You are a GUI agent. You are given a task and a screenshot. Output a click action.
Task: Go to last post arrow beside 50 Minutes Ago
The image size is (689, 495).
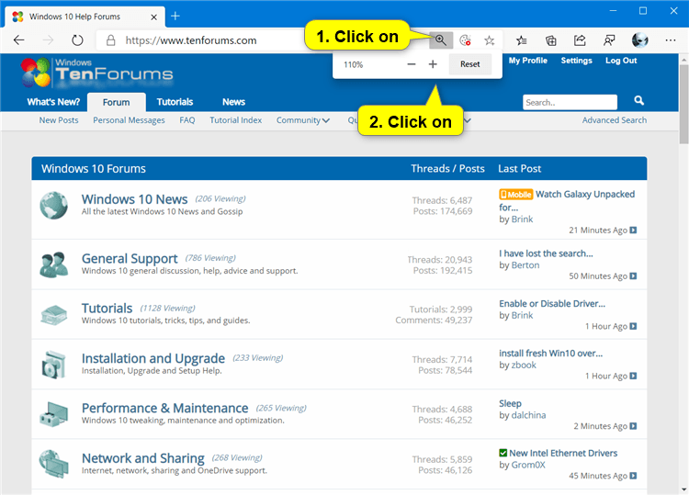(x=633, y=276)
